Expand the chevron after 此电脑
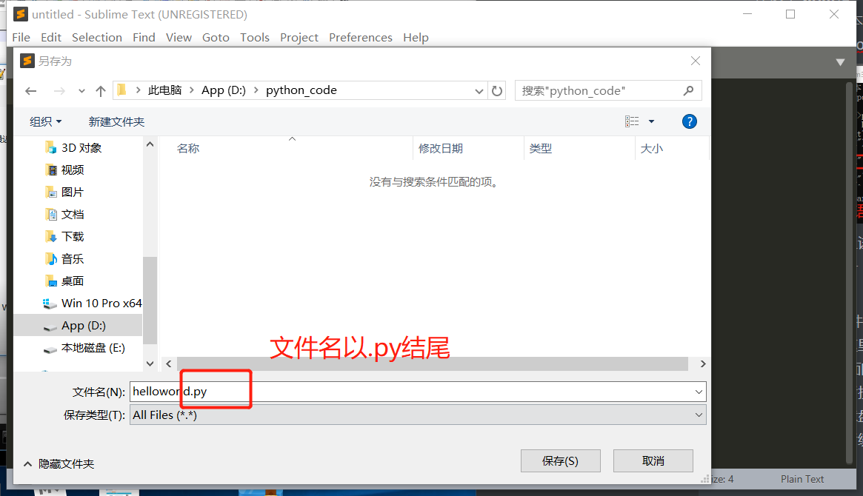Screen dimensions: 863x496 [x=192, y=90]
